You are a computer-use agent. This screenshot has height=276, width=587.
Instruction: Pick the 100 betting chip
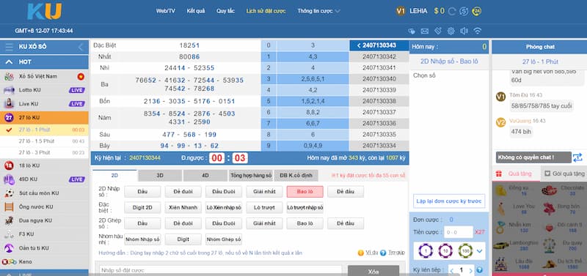click(x=465, y=250)
